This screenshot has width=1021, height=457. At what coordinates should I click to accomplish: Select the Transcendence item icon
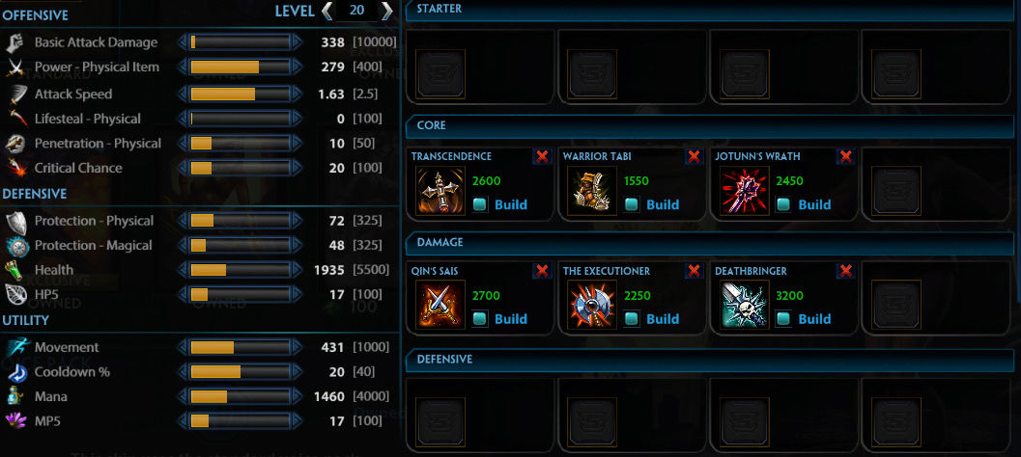click(x=440, y=191)
